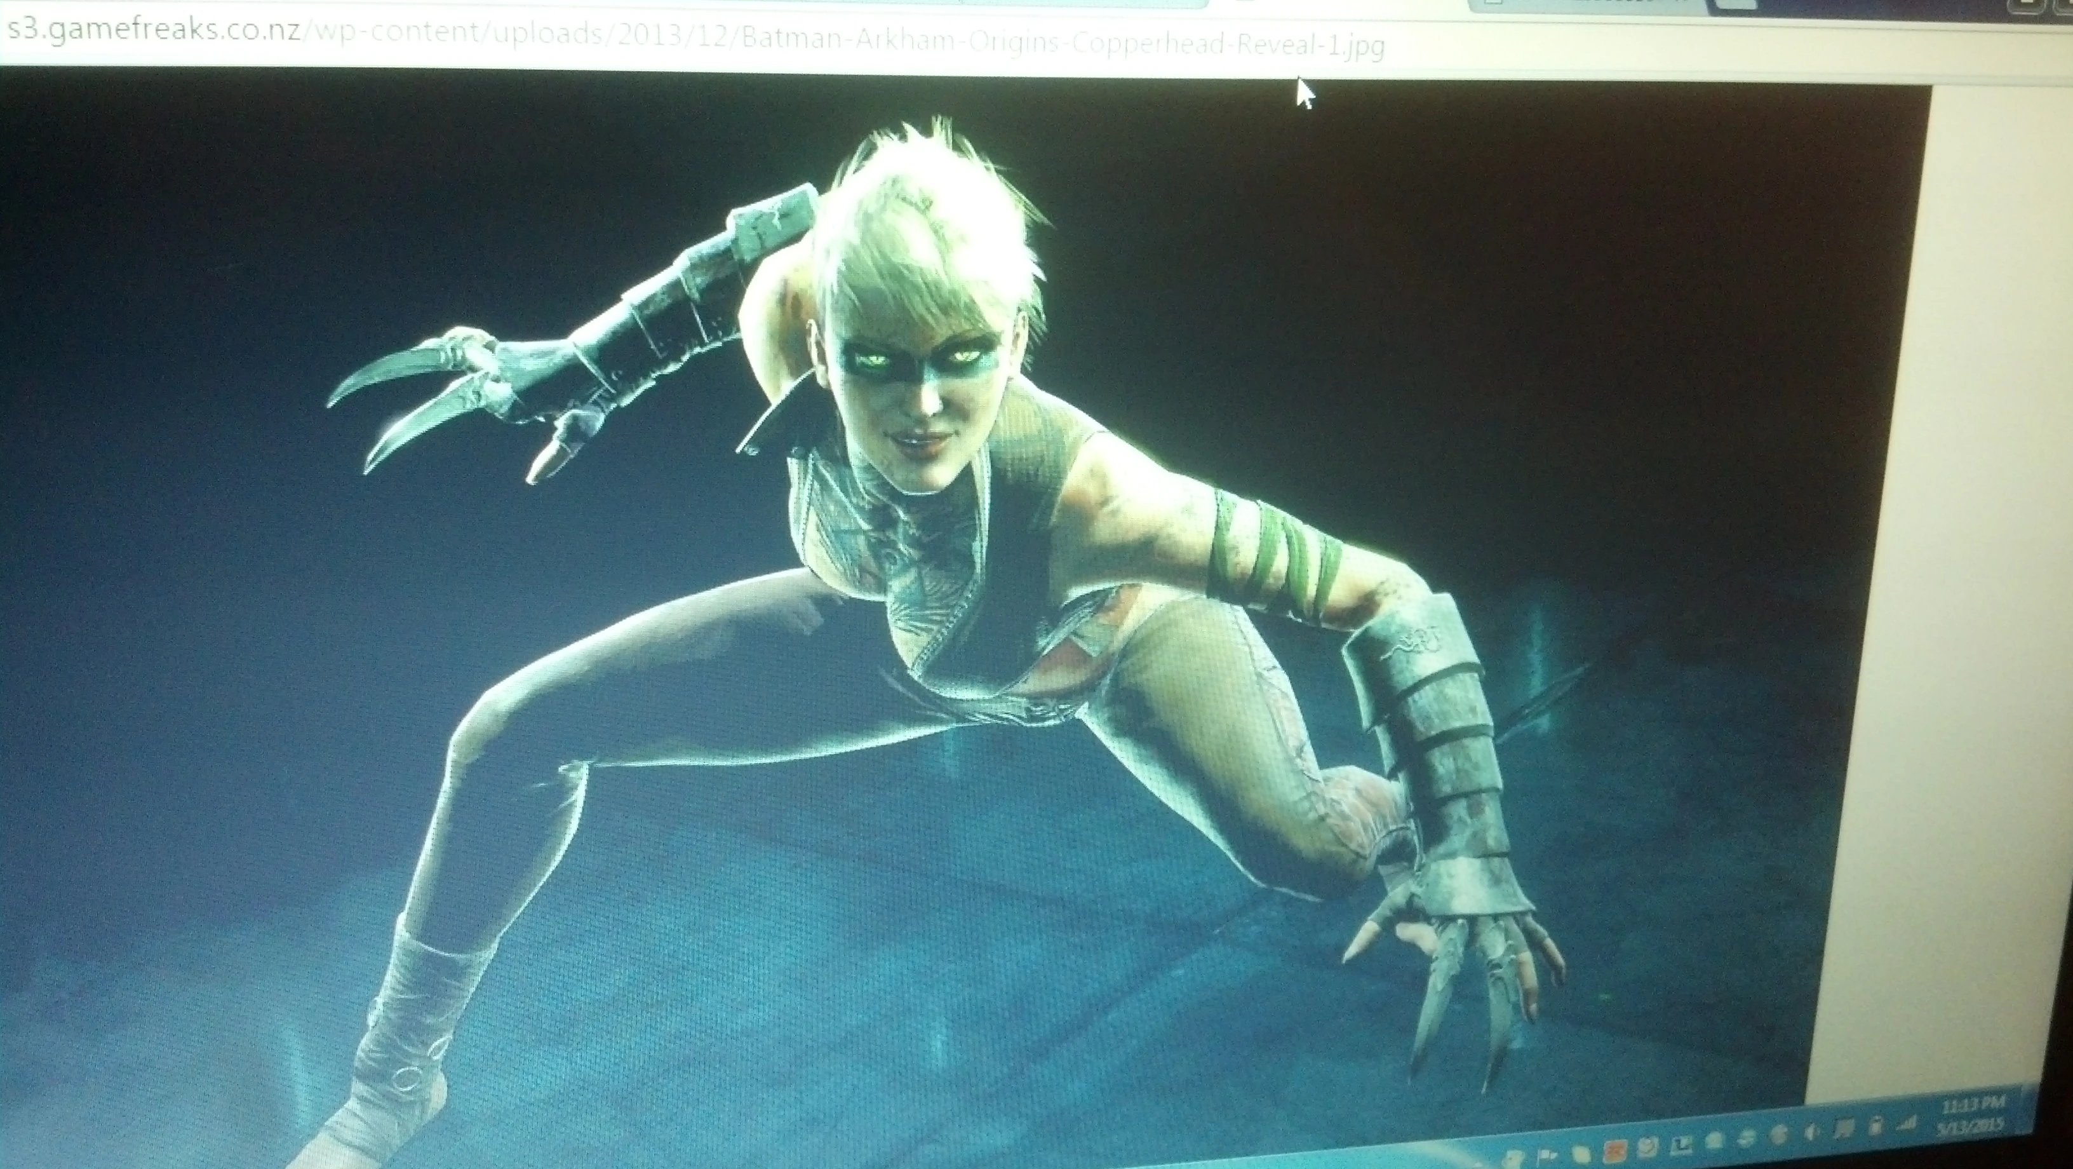Select the partially visible browser tab

click(1589, 5)
